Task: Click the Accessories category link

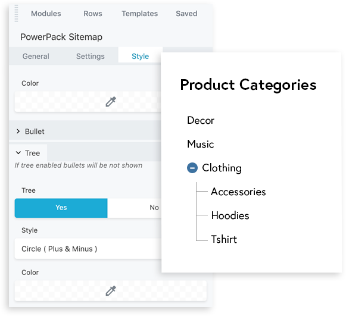Action: coord(238,192)
